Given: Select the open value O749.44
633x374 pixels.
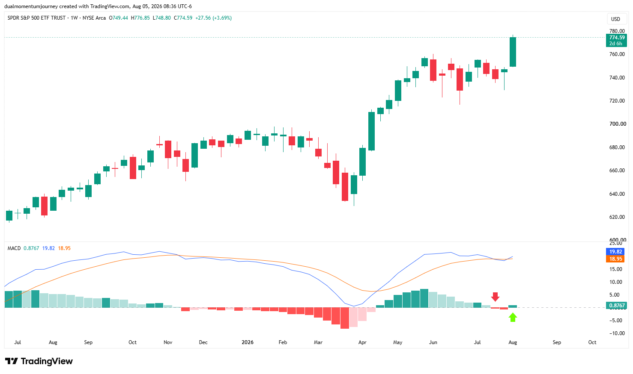Looking at the screenshot, I should (x=119, y=18).
